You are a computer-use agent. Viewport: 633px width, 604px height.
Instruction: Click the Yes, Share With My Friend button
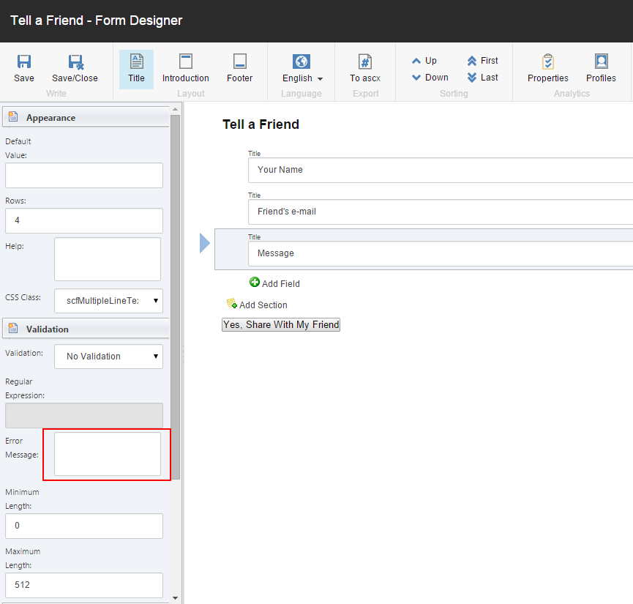coord(280,324)
